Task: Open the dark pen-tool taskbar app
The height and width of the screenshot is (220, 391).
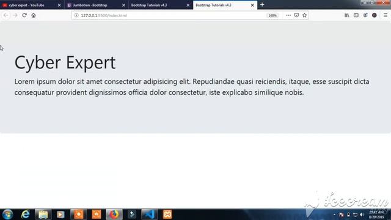Action: pyautogui.click(x=132, y=215)
